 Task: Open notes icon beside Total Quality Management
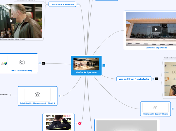(x=59, y=96)
